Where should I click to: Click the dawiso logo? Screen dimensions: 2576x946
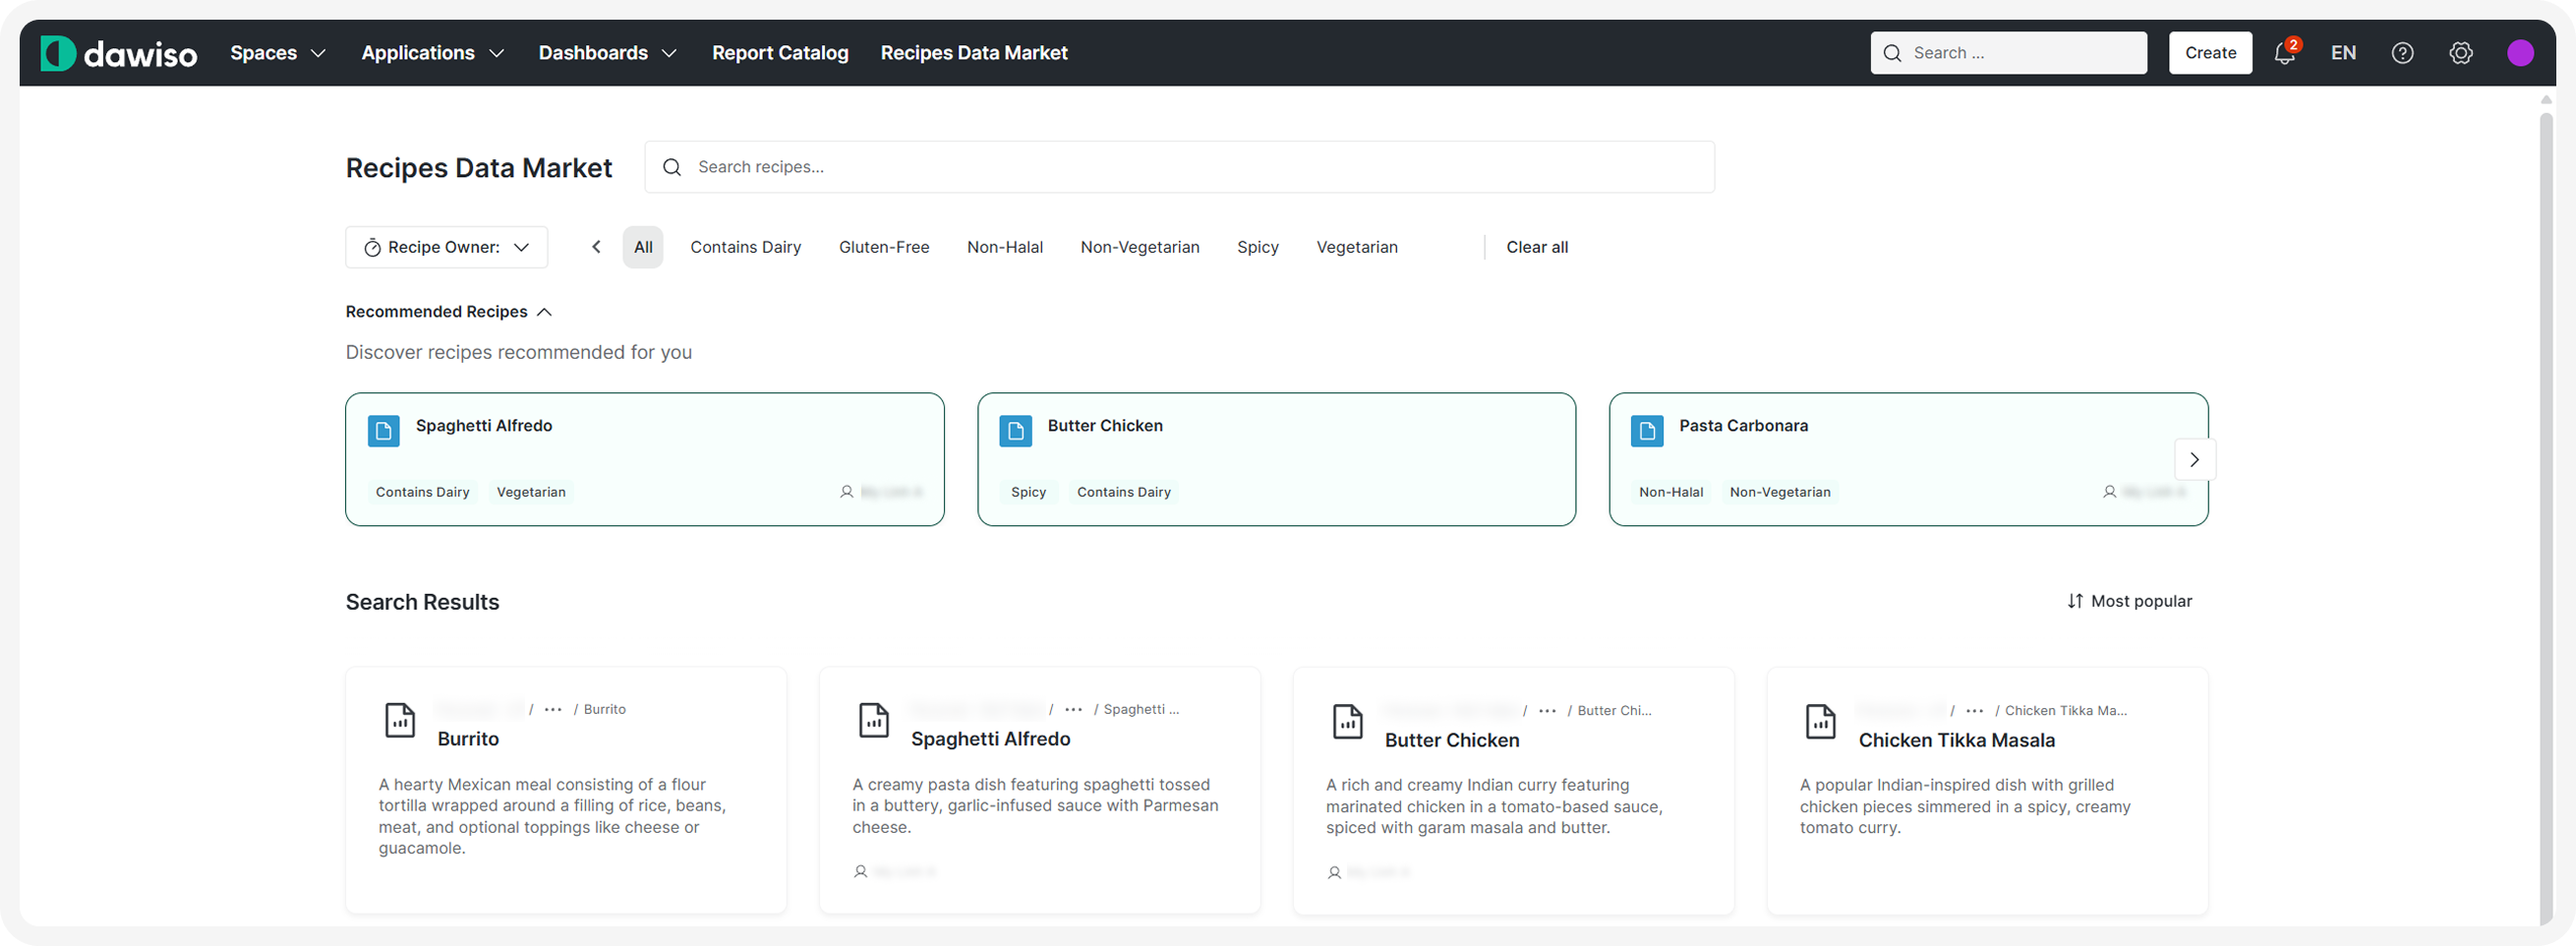[118, 53]
